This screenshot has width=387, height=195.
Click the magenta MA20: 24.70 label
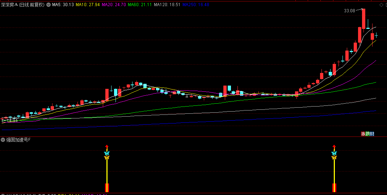click(x=114, y=5)
